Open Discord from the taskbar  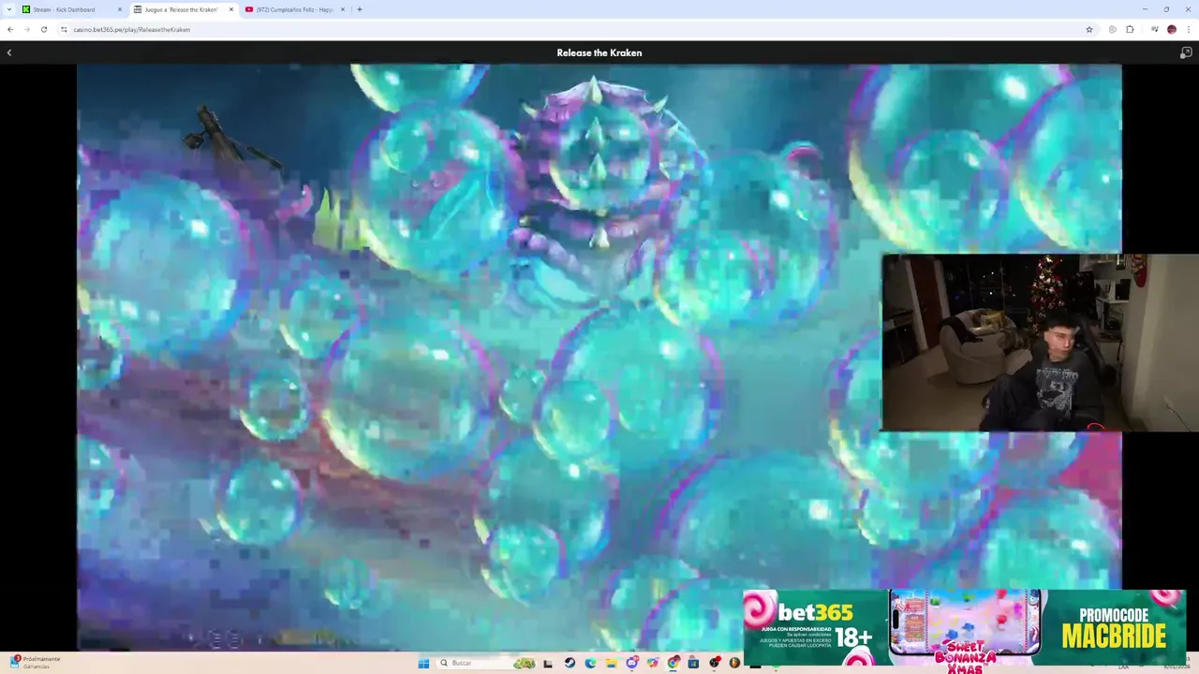(x=632, y=663)
